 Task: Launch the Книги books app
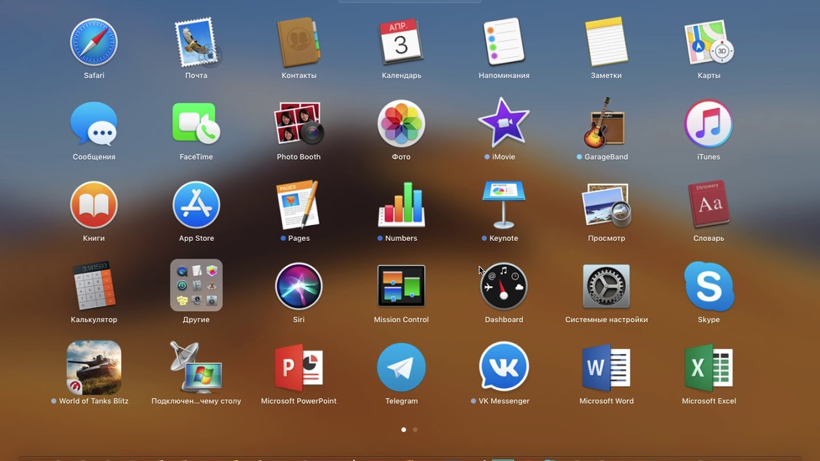pos(94,205)
